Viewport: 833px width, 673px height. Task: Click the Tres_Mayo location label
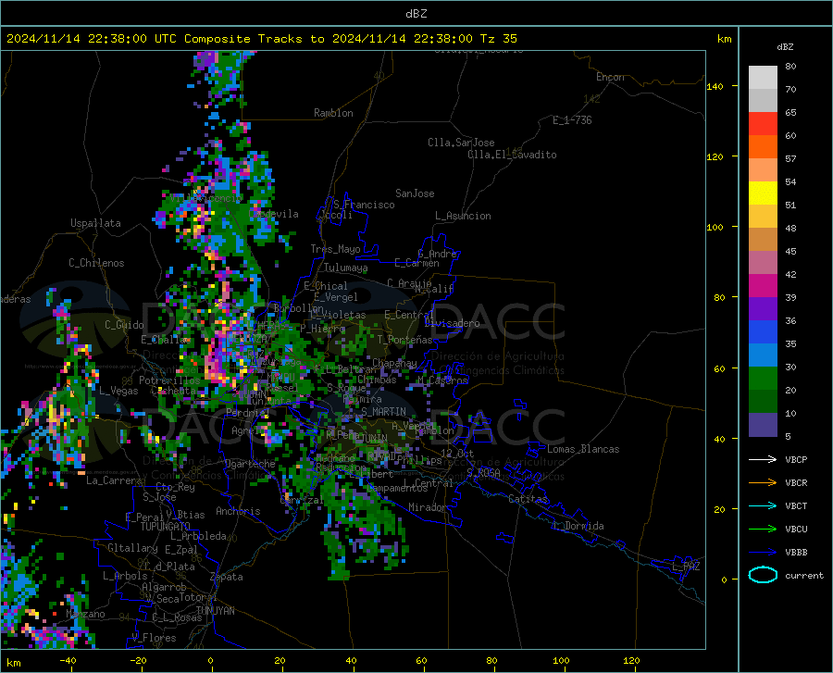[335, 249]
